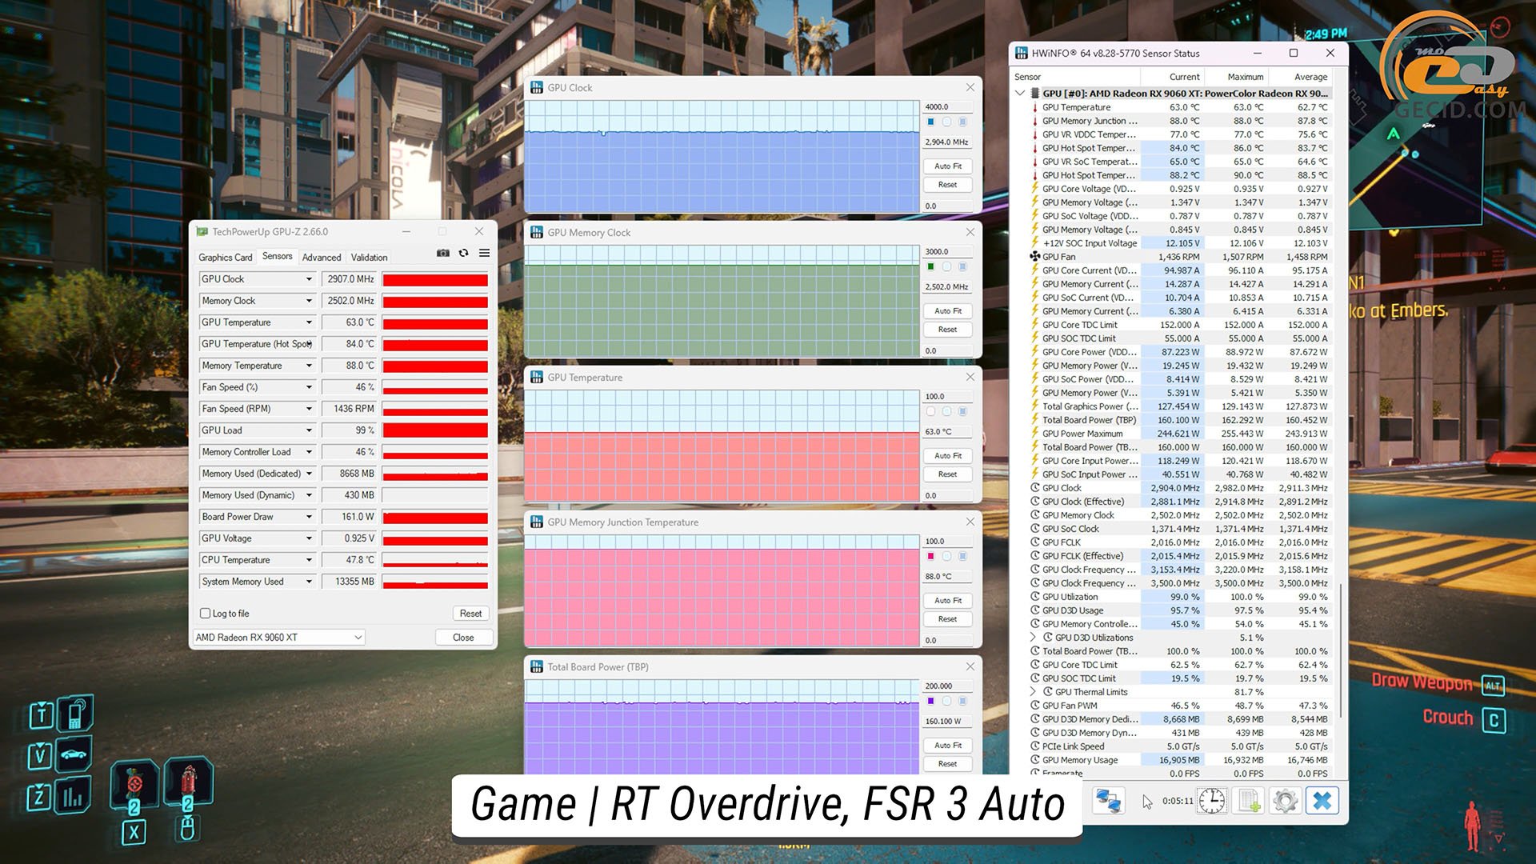Open the System Memory Used dropdown arrow

point(309,582)
